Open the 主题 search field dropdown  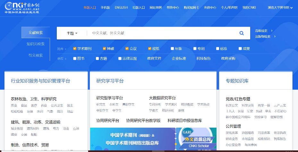coord(72,33)
